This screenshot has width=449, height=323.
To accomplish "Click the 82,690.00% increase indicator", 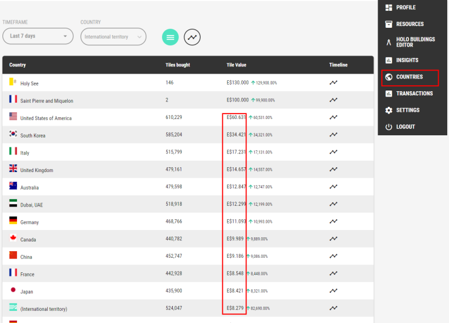I will (258, 309).
